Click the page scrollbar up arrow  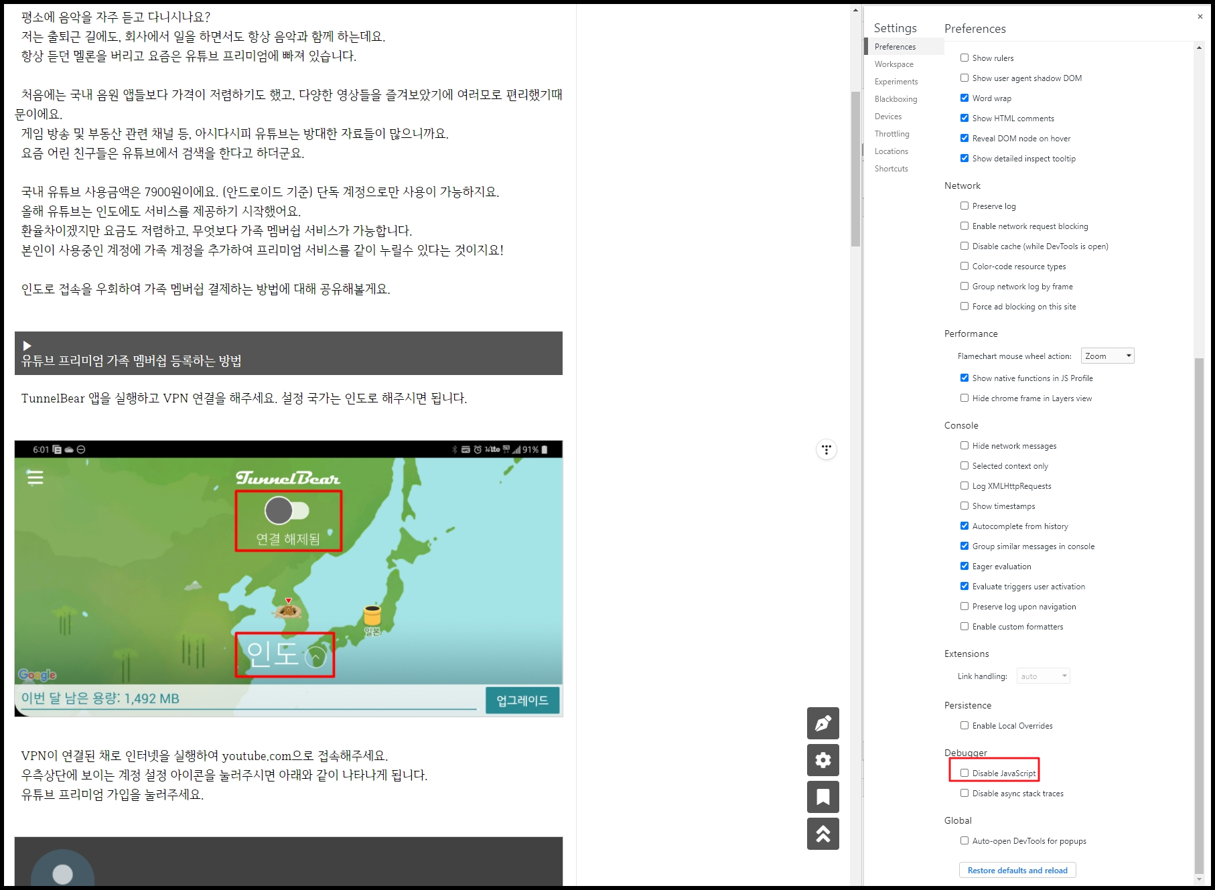[x=855, y=10]
